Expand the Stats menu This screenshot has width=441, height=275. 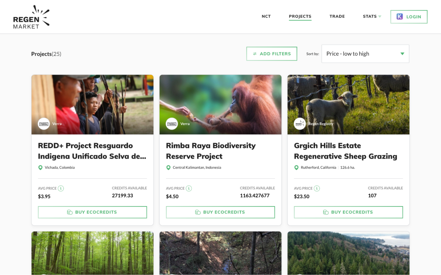[x=372, y=16]
